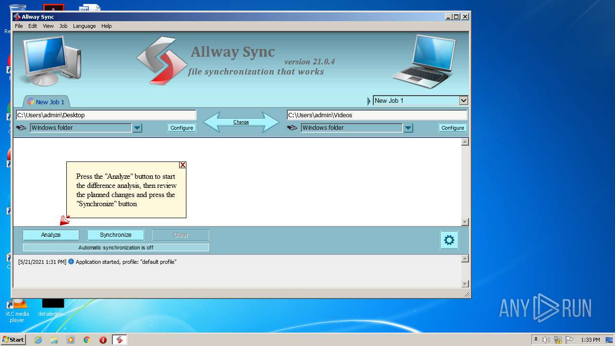Click the Application started log entry

(x=98, y=262)
